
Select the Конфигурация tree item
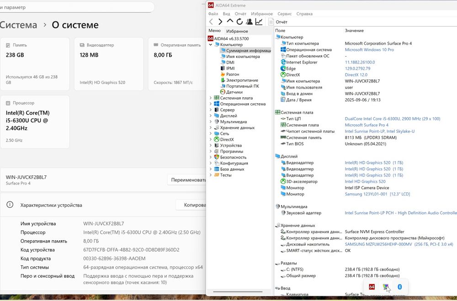click(x=231, y=163)
